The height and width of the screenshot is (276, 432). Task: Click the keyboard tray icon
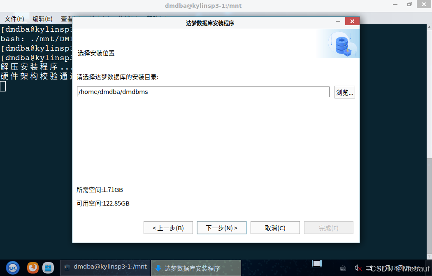343,268
